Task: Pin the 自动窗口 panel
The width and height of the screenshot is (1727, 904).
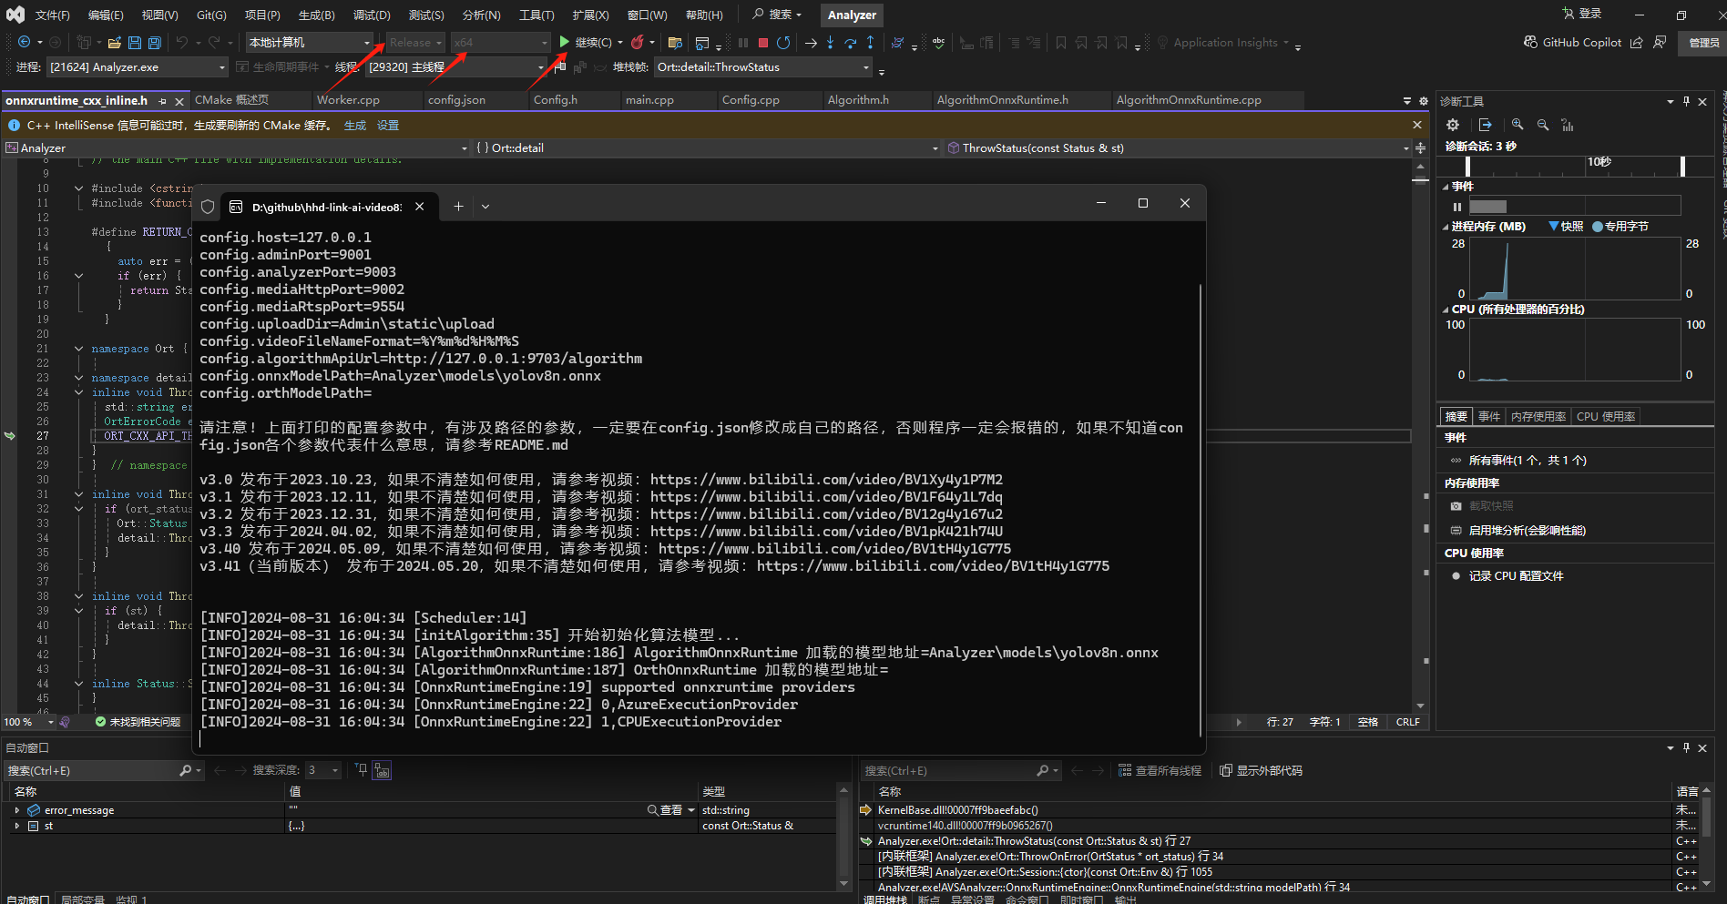Action: click(1685, 747)
